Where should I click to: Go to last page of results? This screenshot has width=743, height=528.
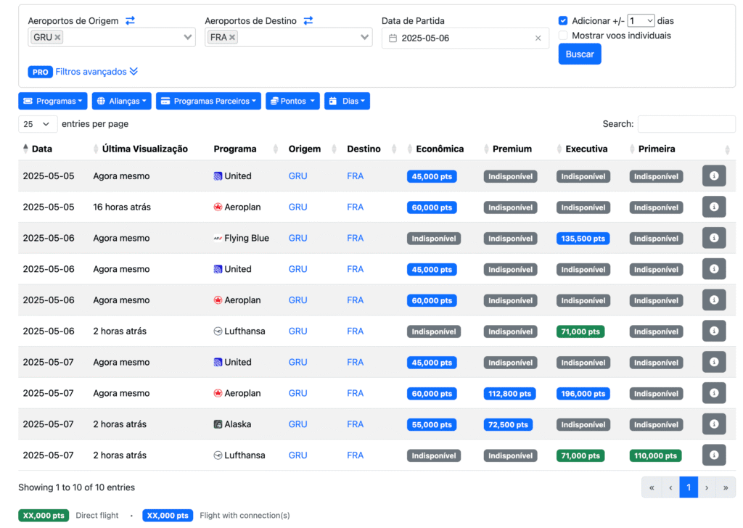[x=726, y=487]
